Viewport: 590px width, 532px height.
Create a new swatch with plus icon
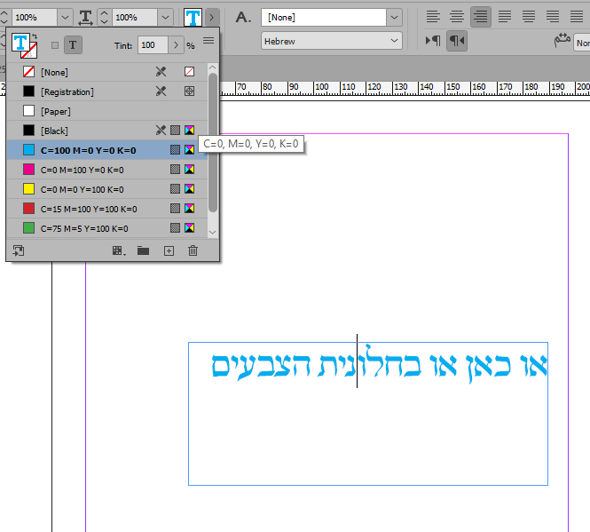169,251
